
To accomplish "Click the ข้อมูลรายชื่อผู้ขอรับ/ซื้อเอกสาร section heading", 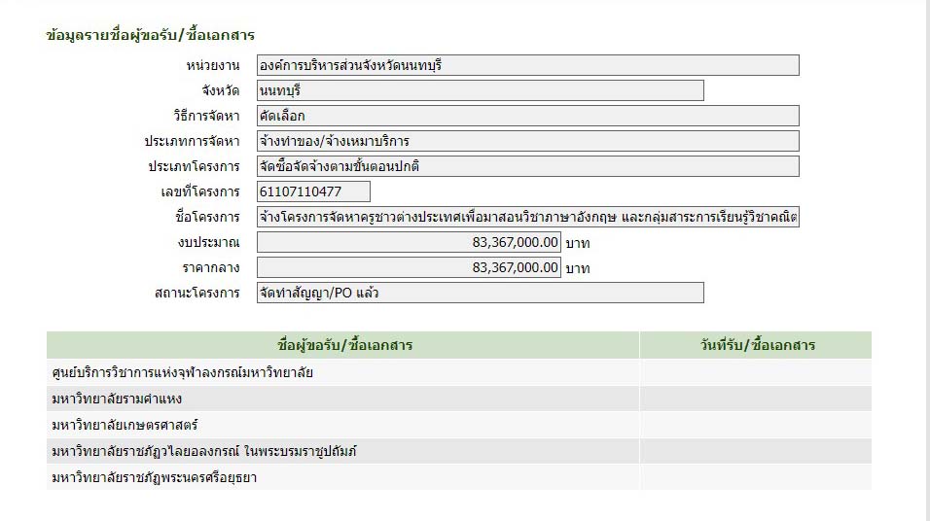I will click(150, 36).
